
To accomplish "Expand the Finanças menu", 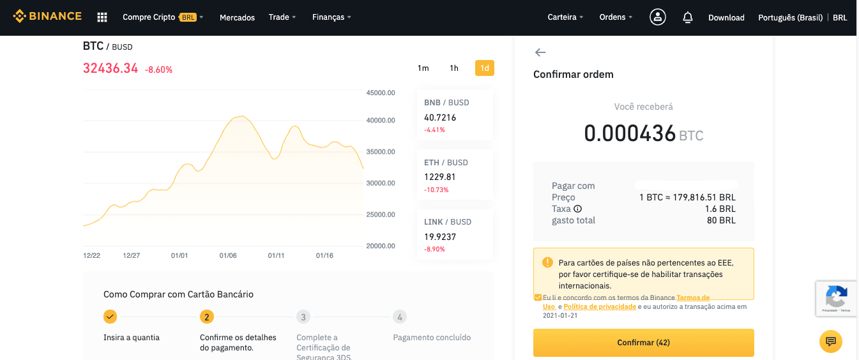I will (331, 17).
